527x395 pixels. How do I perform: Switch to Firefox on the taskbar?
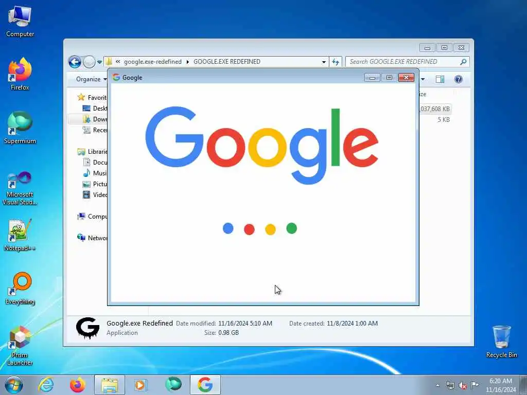coord(77,385)
